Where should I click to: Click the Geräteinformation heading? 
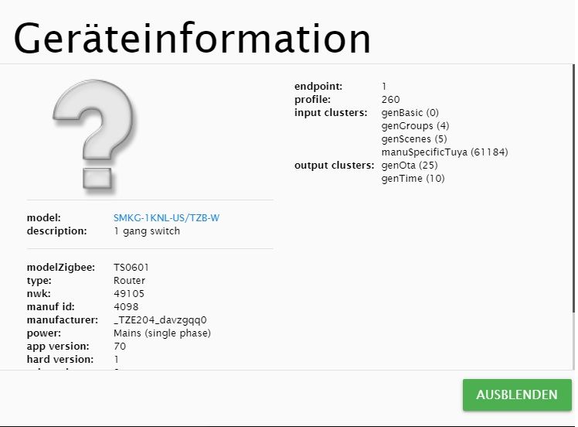[x=192, y=39]
